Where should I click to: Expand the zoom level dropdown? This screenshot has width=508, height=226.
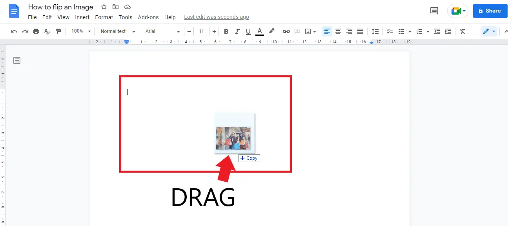click(x=80, y=31)
